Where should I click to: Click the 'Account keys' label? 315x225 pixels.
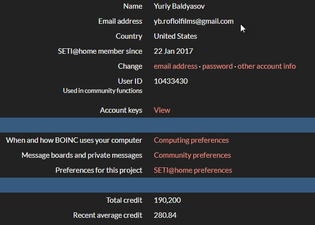point(121,110)
